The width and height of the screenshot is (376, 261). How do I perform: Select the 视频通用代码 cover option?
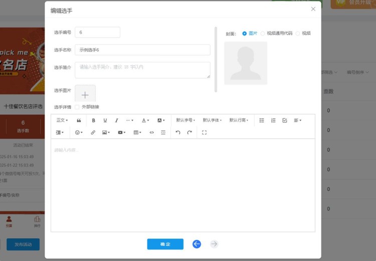[x=263, y=34]
